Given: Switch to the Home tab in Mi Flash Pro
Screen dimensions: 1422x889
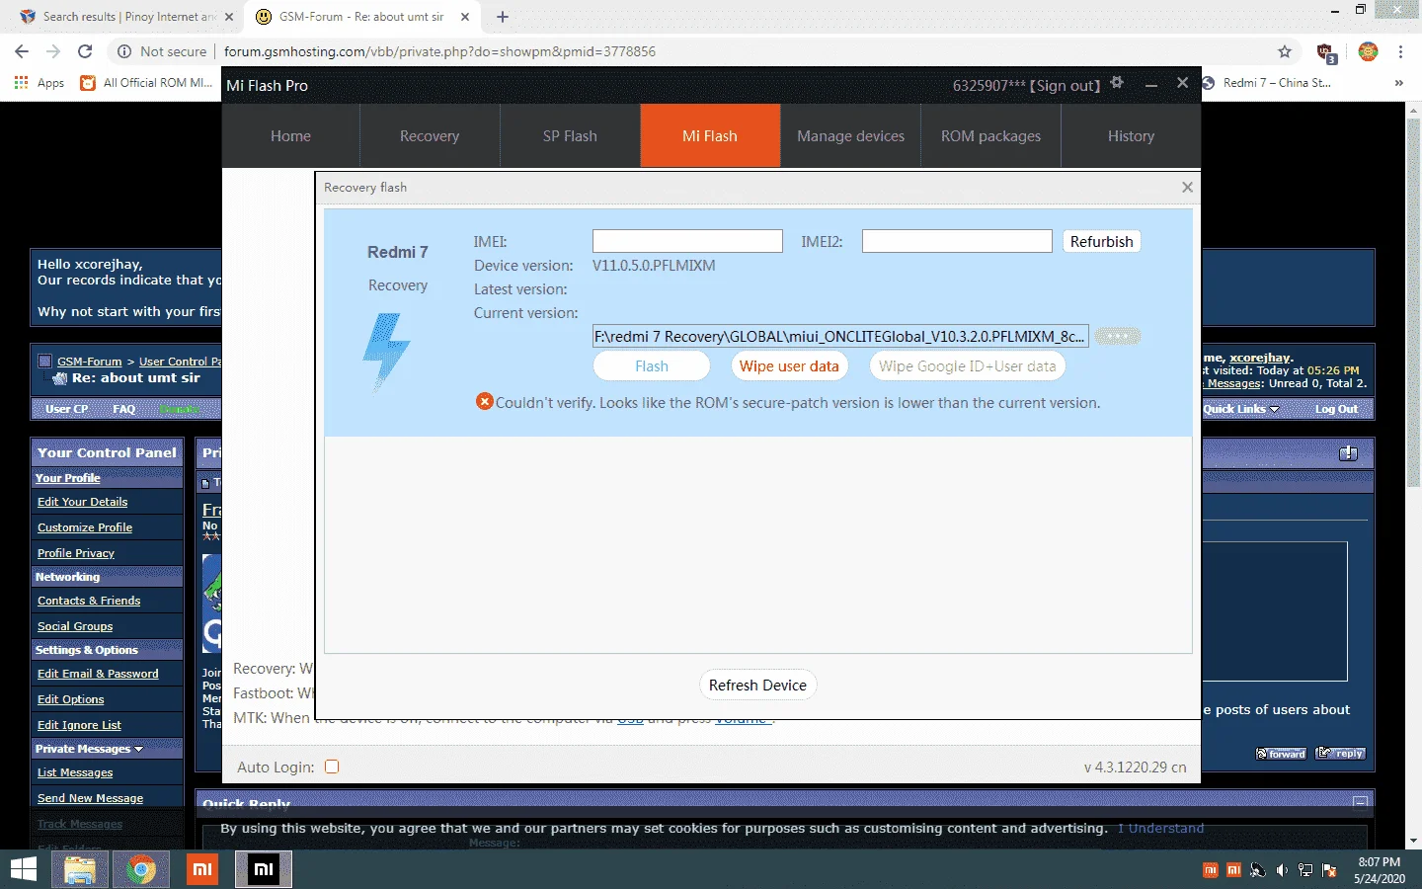Looking at the screenshot, I should click(x=290, y=136).
